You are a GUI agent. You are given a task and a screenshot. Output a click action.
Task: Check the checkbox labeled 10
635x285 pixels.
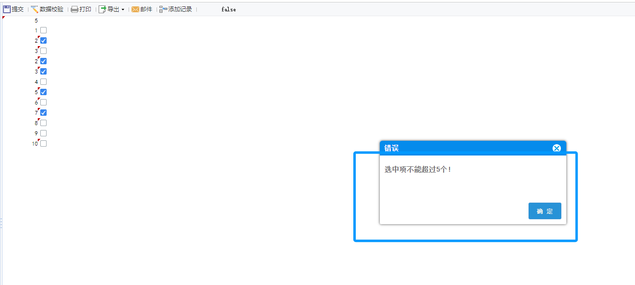(43, 144)
